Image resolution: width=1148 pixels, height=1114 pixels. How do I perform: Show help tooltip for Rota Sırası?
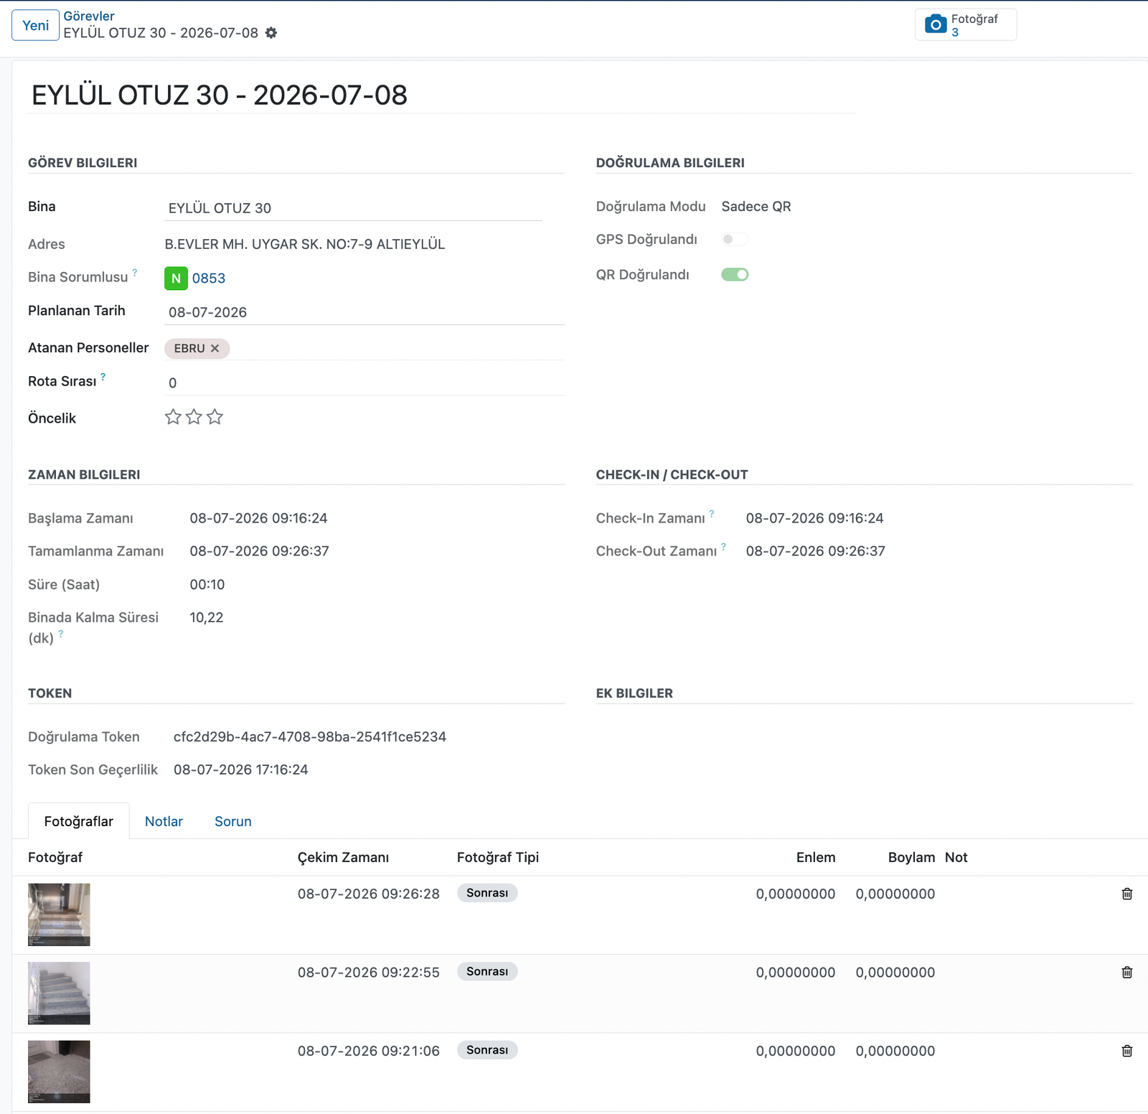point(103,376)
